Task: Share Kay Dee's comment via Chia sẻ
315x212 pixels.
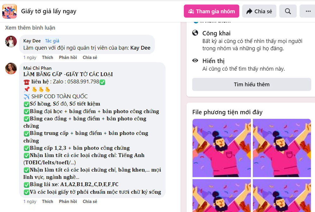Action: point(90,58)
